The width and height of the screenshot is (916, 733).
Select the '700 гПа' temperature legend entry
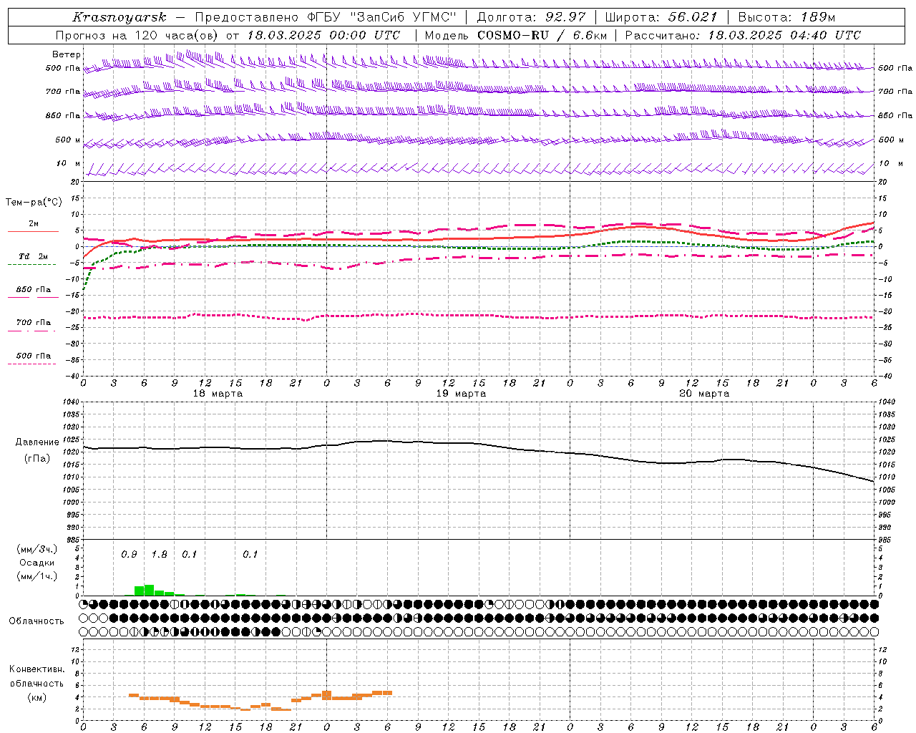point(33,324)
